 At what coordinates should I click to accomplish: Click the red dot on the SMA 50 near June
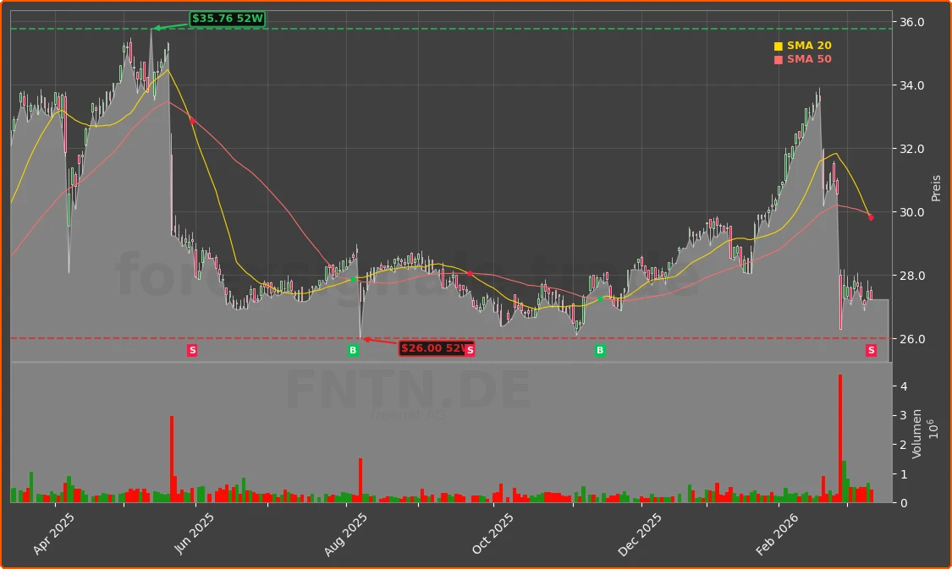(x=192, y=120)
